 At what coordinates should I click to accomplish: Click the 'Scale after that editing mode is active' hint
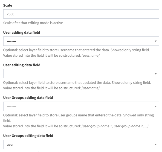click(x=33, y=23)
